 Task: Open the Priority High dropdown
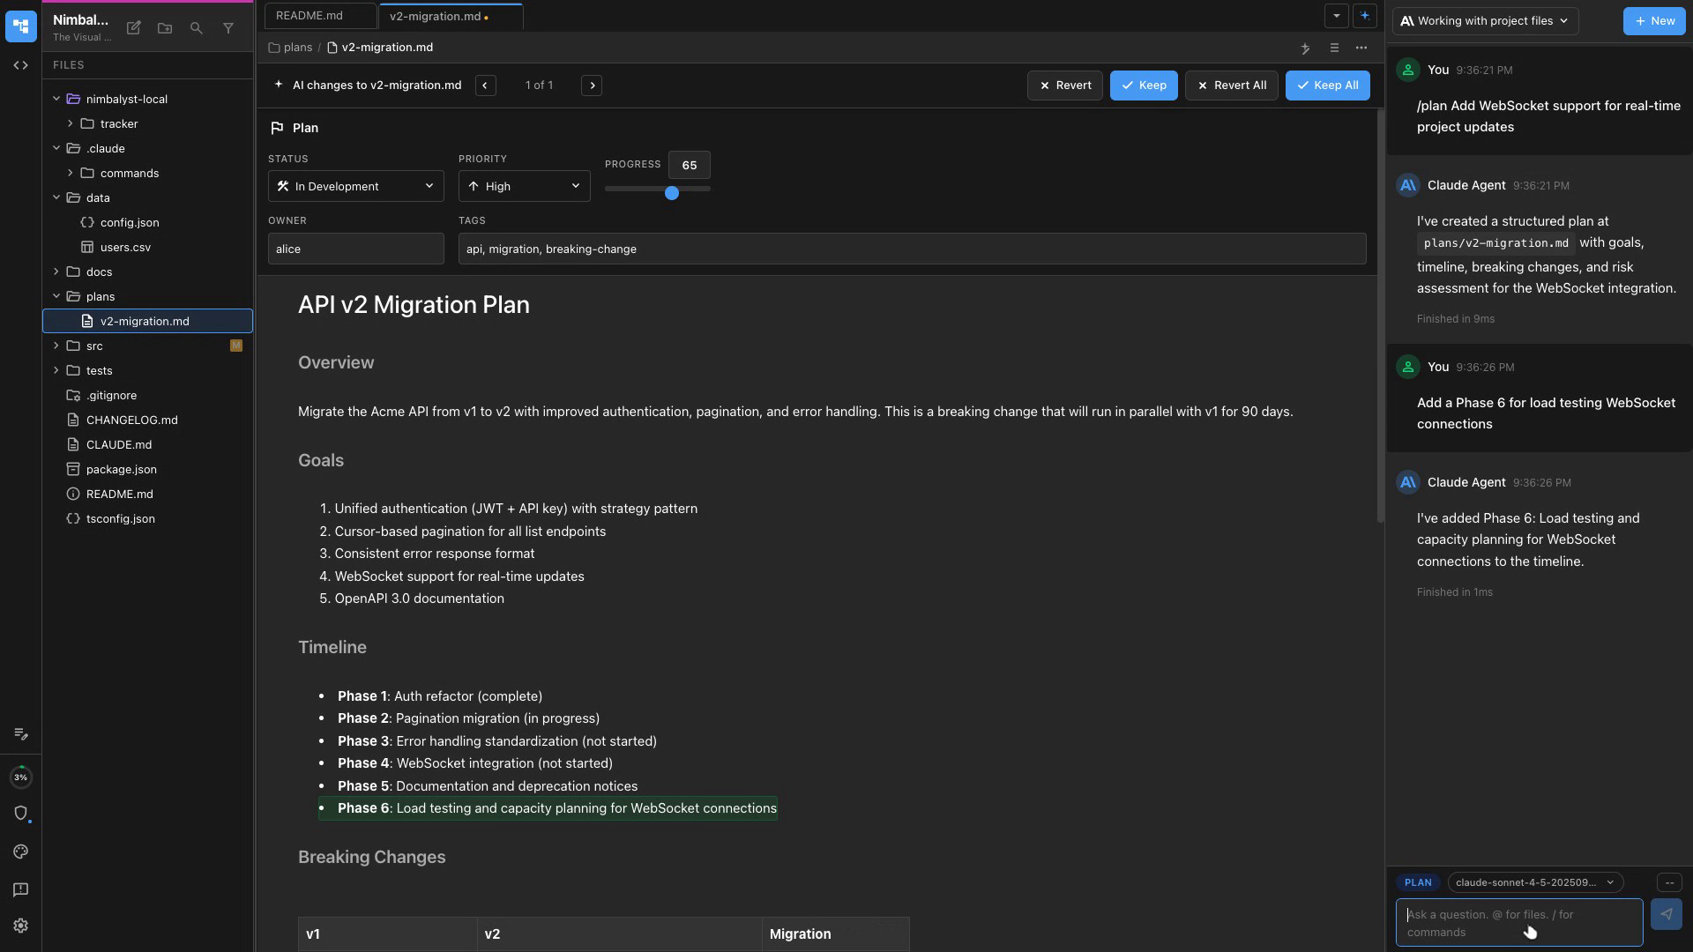click(524, 186)
